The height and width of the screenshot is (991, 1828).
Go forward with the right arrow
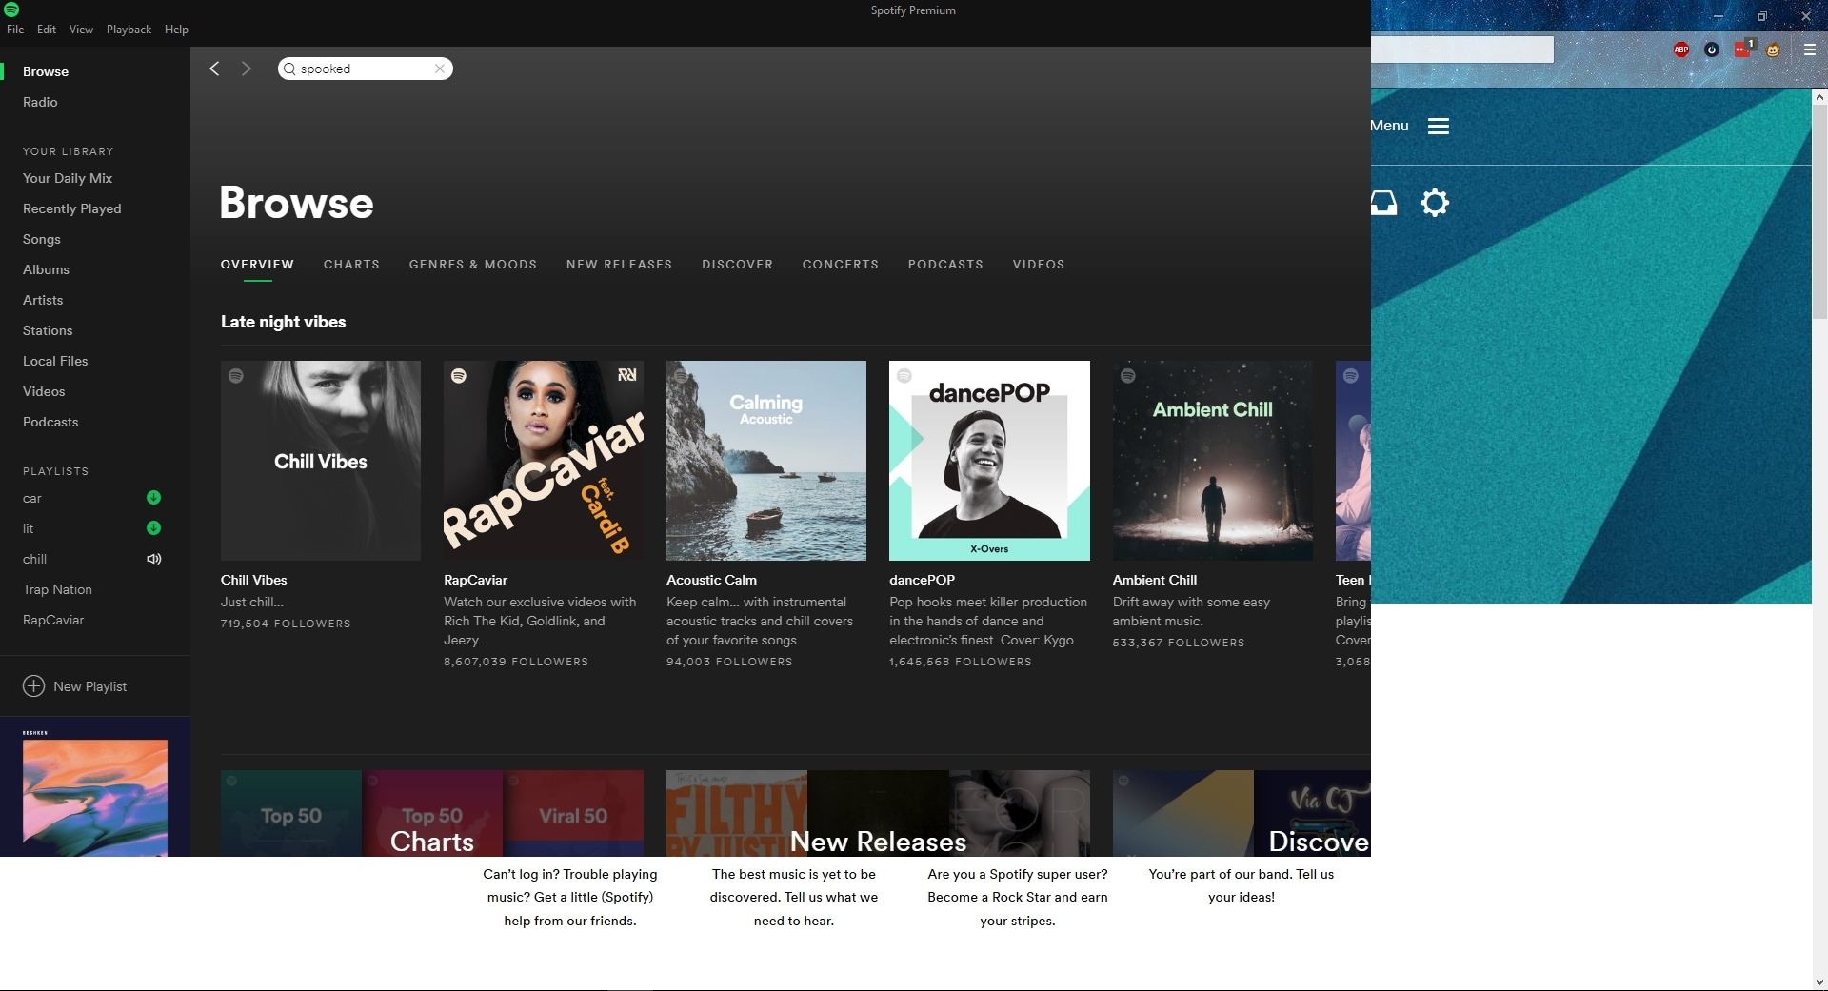click(x=247, y=69)
